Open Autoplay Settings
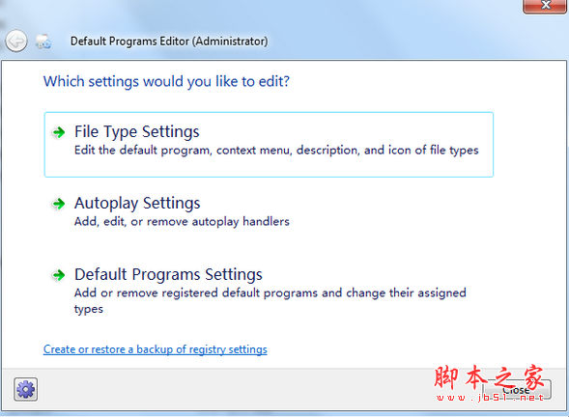The height and width of the screenshot is (417, 569). 137,203
